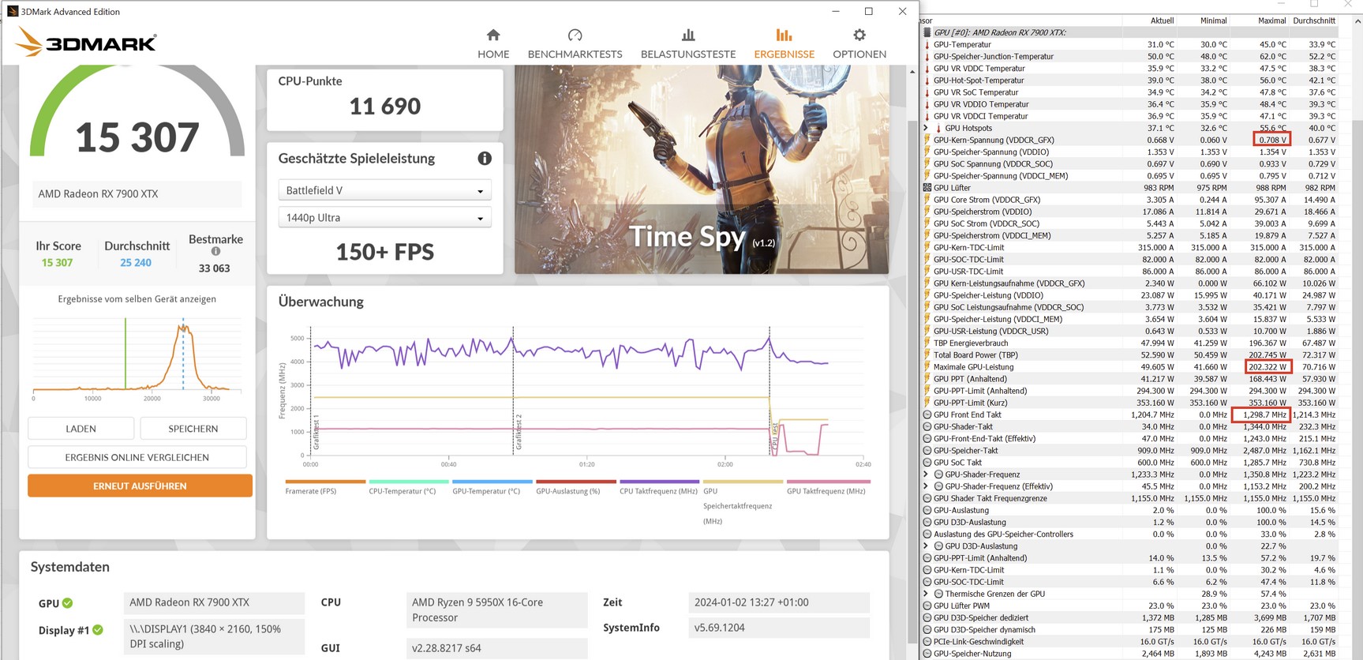Image resolution: width=1363 pixels, height=660 pixels.
Task: Click the SPEICHERN button
Action: click(x=193, y=429)
